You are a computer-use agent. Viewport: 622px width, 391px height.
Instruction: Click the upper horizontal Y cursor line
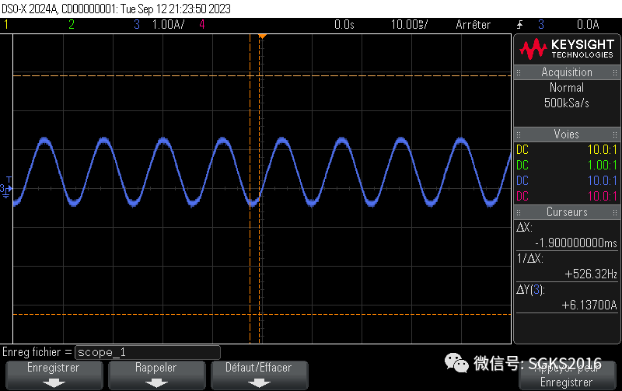pos(262,75)
